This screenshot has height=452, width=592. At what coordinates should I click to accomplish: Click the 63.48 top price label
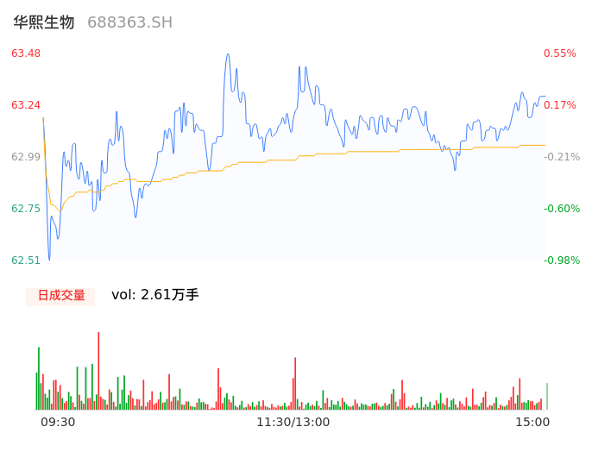coord(26,53)
